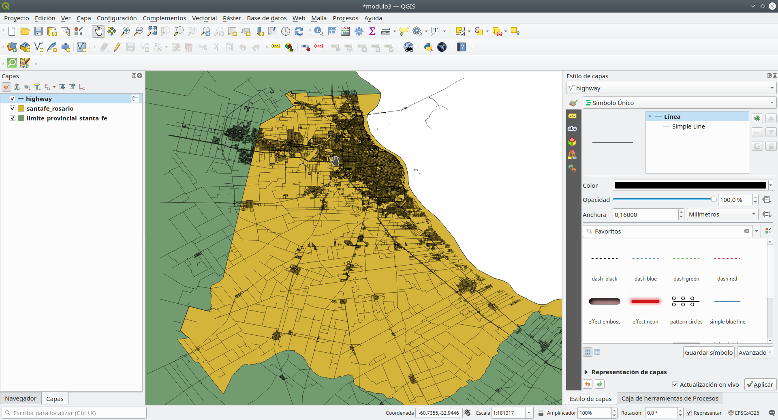Toggle editing with the pencil icon
Screen dimensions: 778x420
[117, 47]
